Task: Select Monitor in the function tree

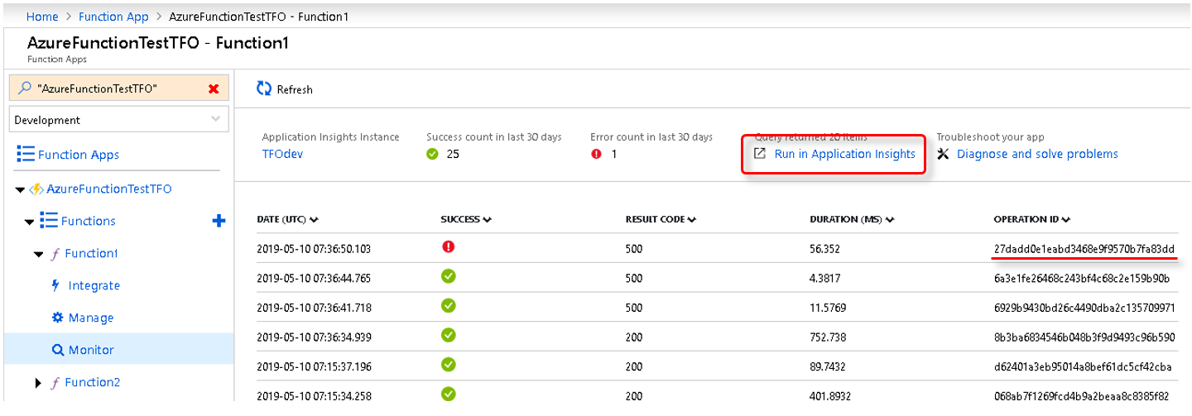Action: [x=90, y=350]
